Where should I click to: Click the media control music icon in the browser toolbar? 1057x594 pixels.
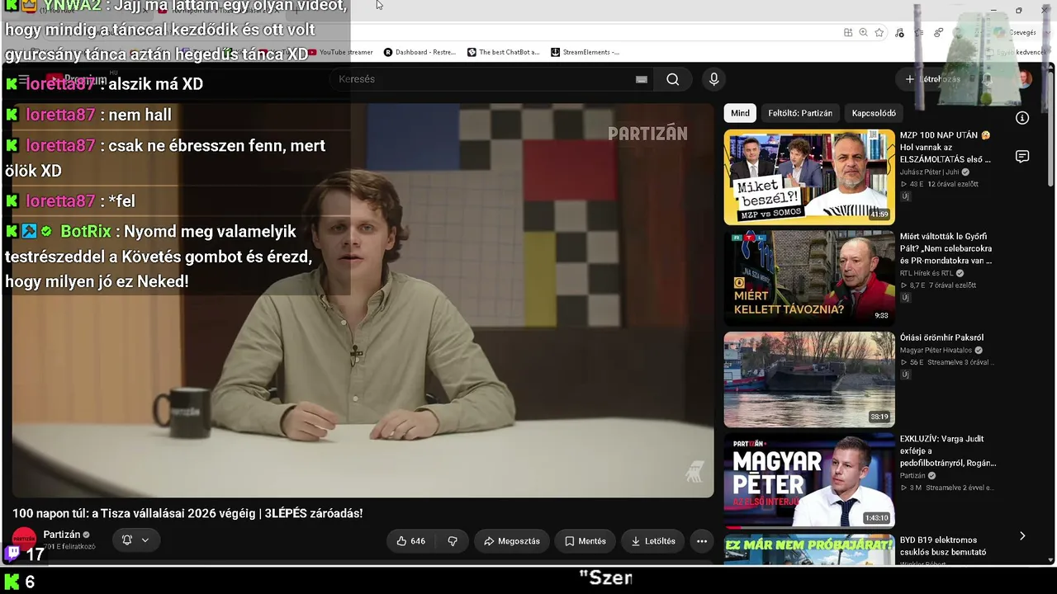coord(899,32)
